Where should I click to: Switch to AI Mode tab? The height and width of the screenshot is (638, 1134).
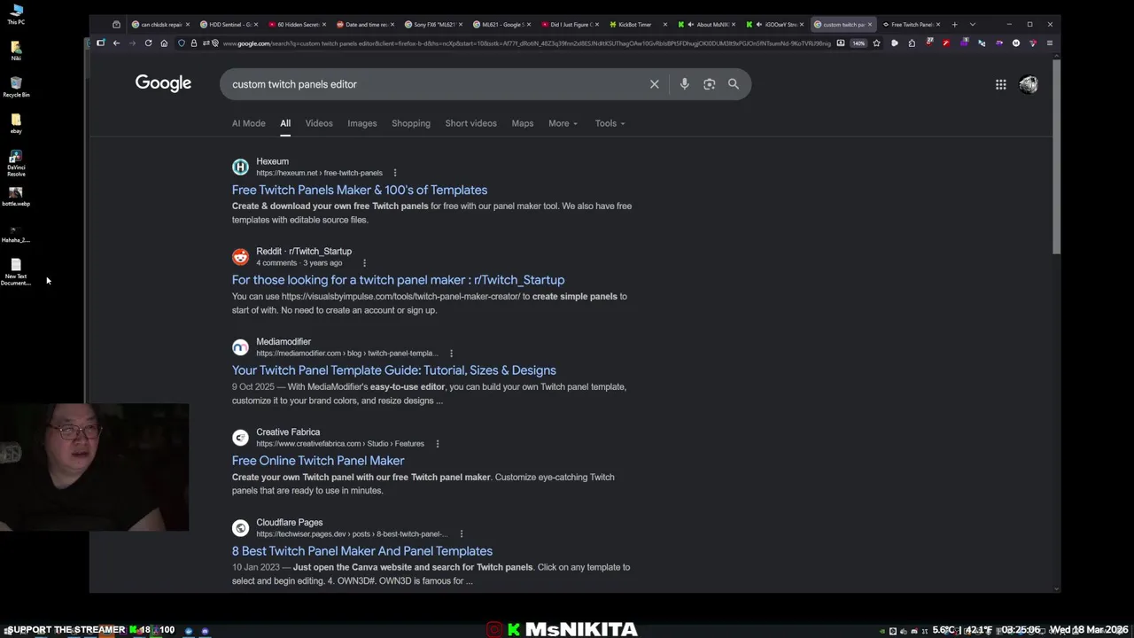(x=248, y=123)
